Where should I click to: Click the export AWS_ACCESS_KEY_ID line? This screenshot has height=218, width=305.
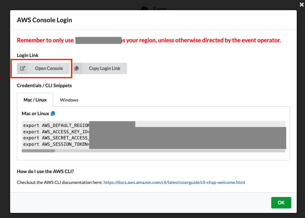pyautogui.click(x=56, y=132)
